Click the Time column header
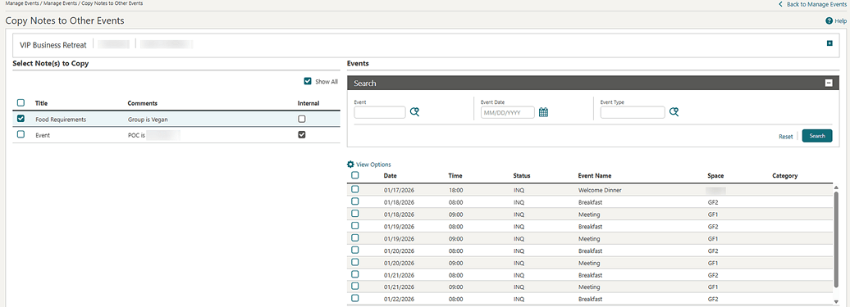 [455, 176]
